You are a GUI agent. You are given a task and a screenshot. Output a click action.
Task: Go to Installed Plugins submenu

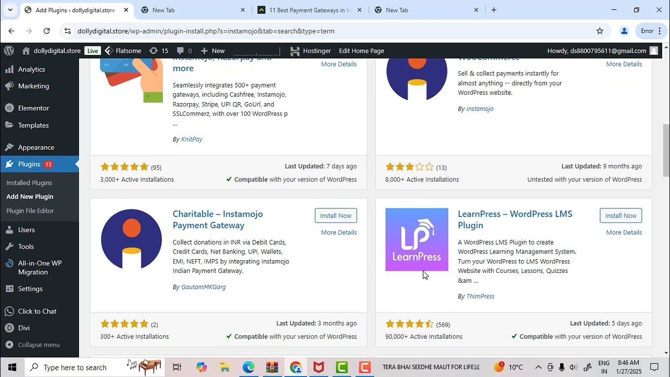[29, 183]
